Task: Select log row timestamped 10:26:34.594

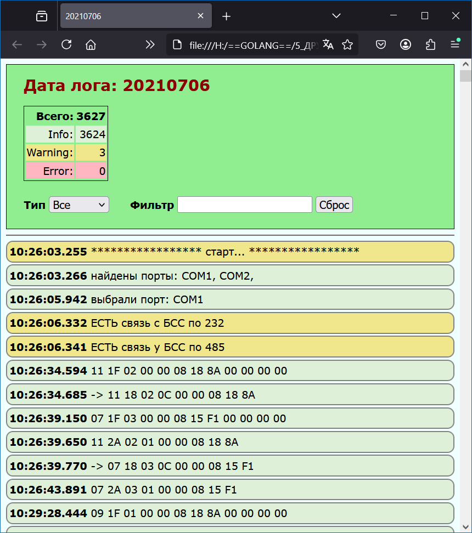Action: click(x=231, y=371)
